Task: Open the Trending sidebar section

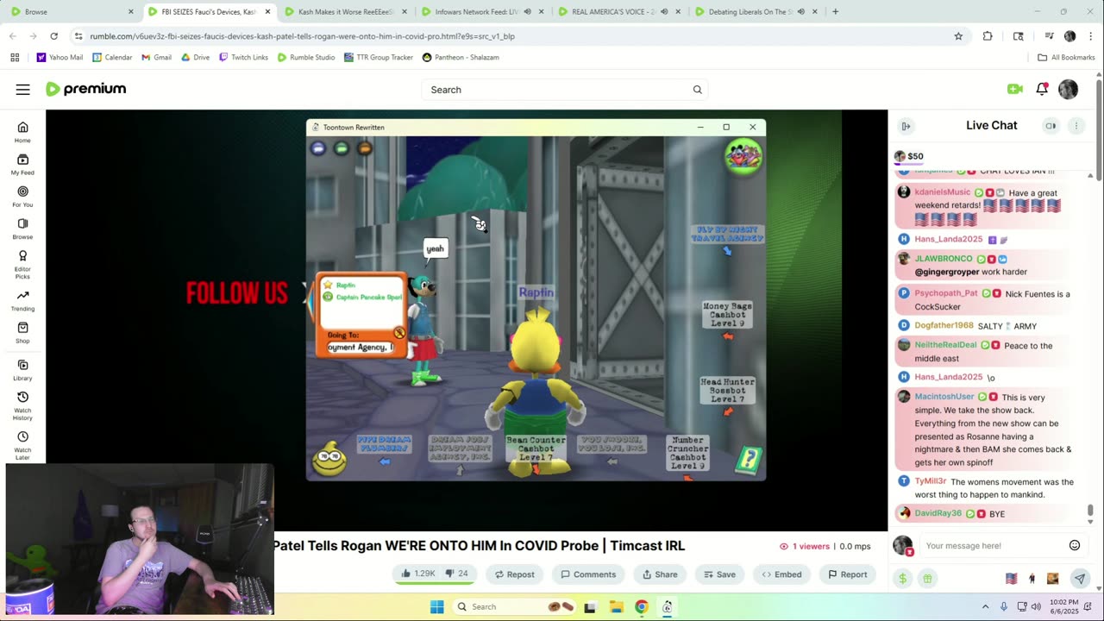Action: pos(22,300)
